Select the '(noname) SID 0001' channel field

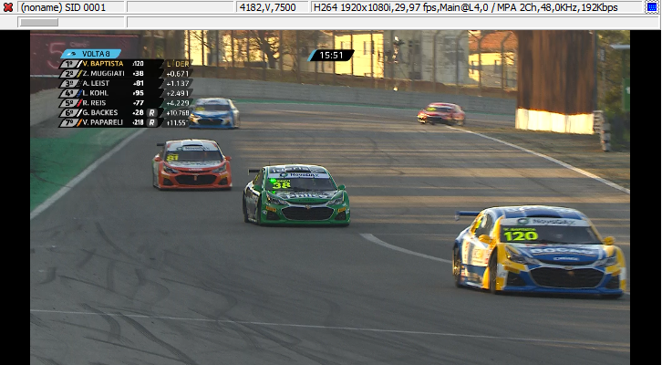71,7
